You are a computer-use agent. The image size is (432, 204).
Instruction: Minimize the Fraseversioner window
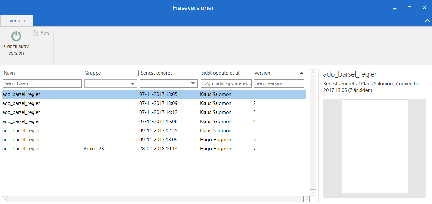[x=395, y=8]
